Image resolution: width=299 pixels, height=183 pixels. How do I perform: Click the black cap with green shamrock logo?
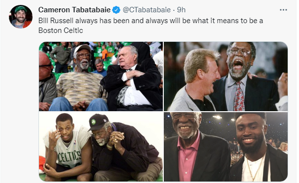pos(98,122)
